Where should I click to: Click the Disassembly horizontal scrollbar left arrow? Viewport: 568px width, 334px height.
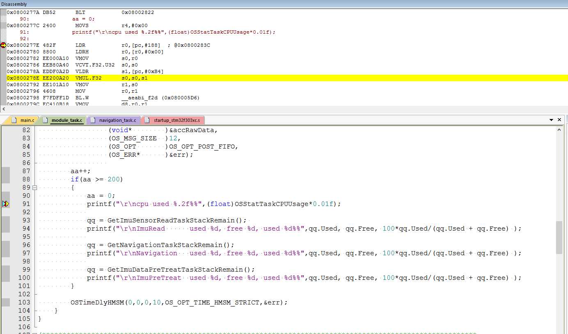point(4,109)
